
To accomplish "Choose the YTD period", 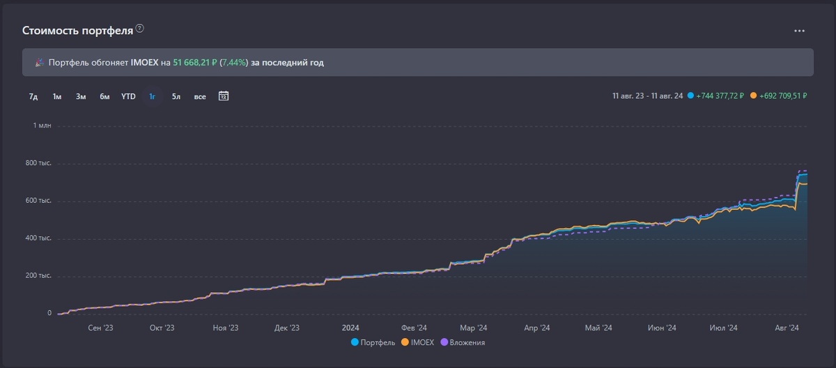I will point(128,96).
